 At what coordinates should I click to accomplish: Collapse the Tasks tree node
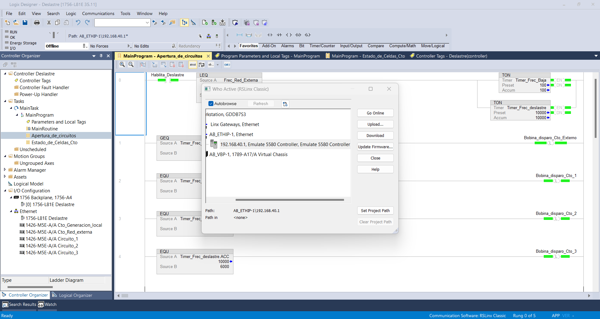(5, 101)
